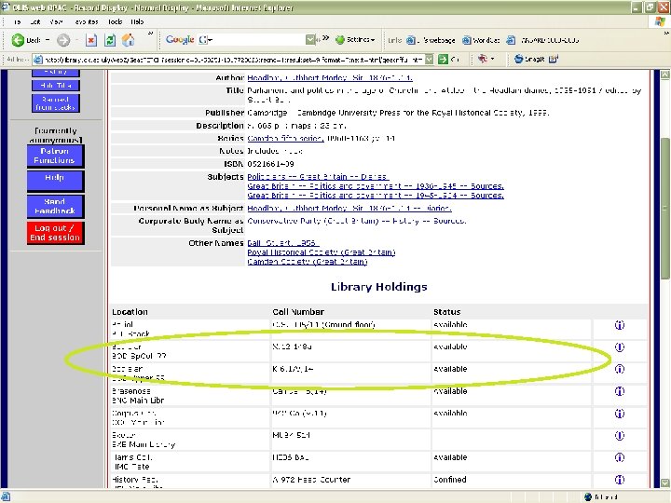Open info icon for BNC Main Libr row
The image size is (671, 503).
619,391
